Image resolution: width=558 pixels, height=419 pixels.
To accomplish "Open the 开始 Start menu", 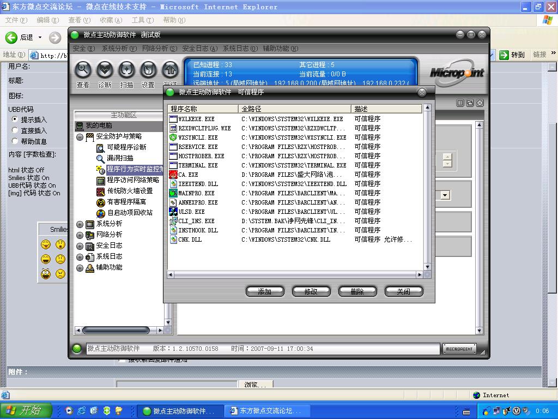I will (x=26, y=411).
